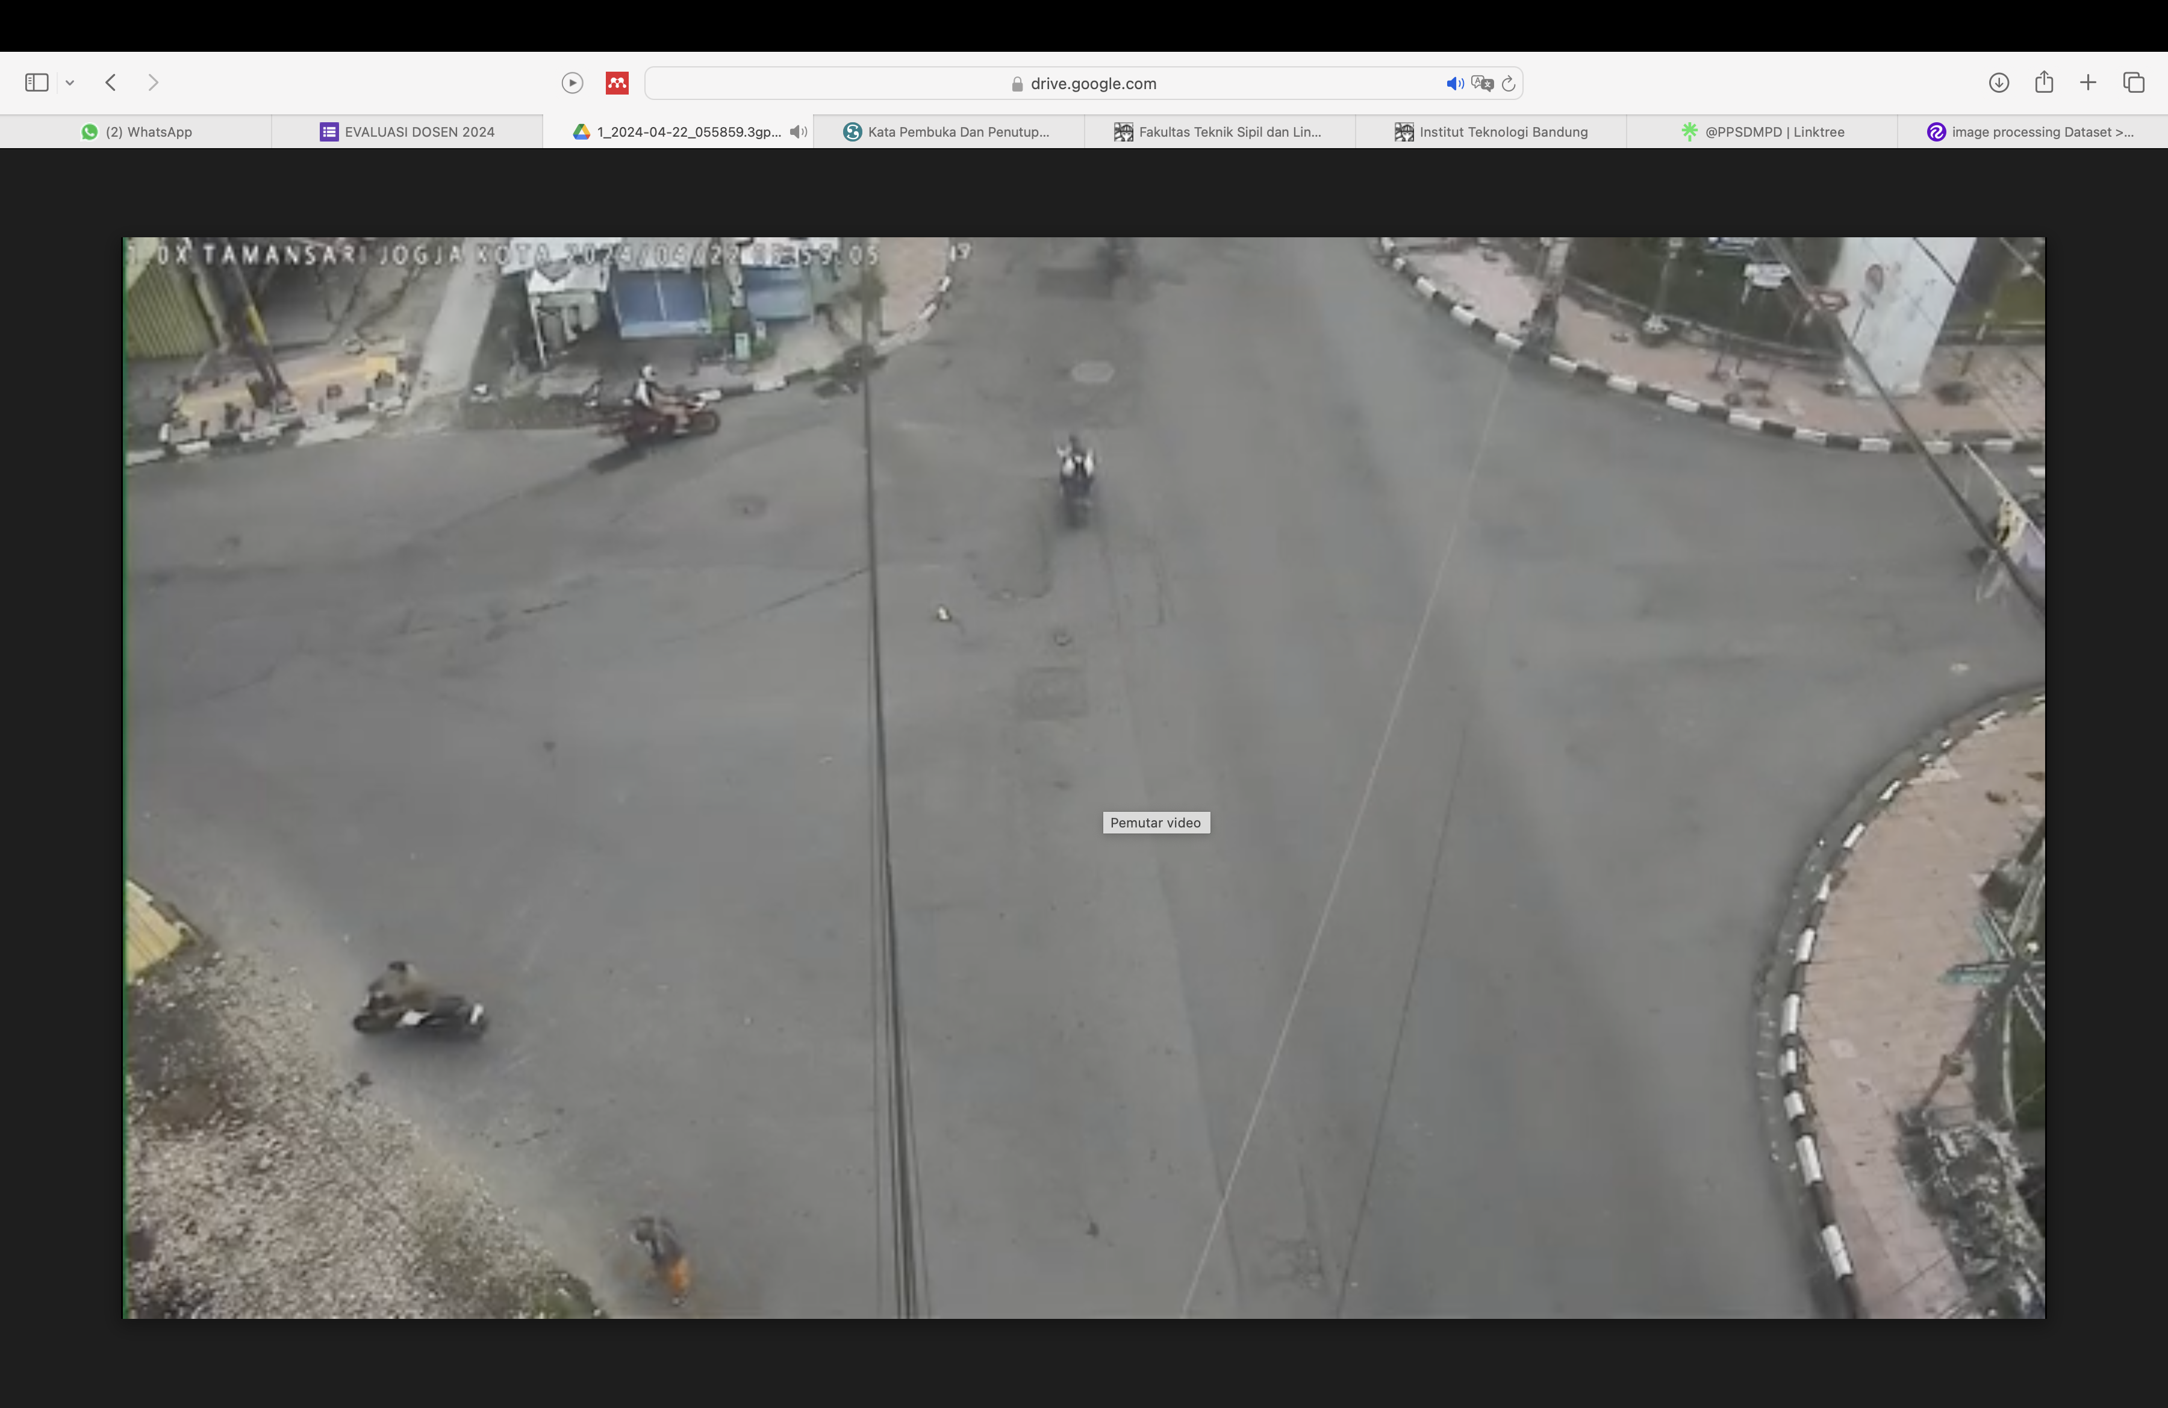Image resolution: width=2168 pixels, height=1408 pixels.
Task: Mute the 1_2024-04-22_055859.3gp tab audio
Action: tap(799, 132)
